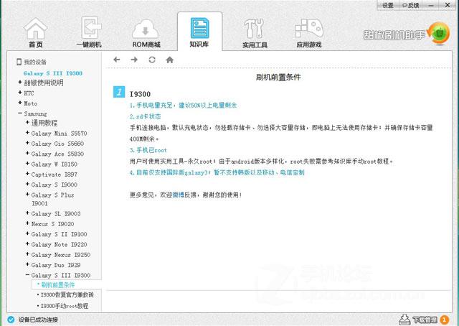Screen dimensions: 459x326
Task: Click the orange download count badge
Action: click(445, 320)
